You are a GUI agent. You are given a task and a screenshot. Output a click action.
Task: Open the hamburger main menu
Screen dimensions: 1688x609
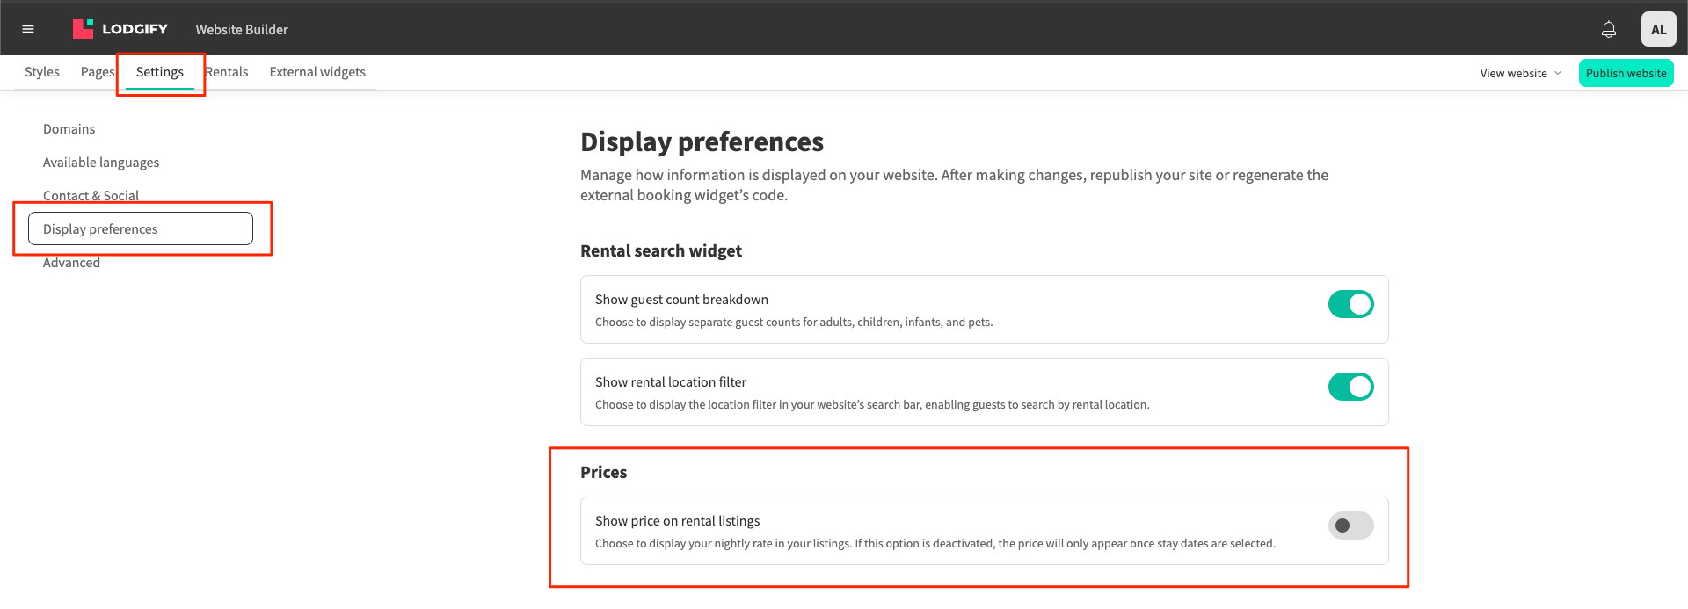click(x=28, y=29)
